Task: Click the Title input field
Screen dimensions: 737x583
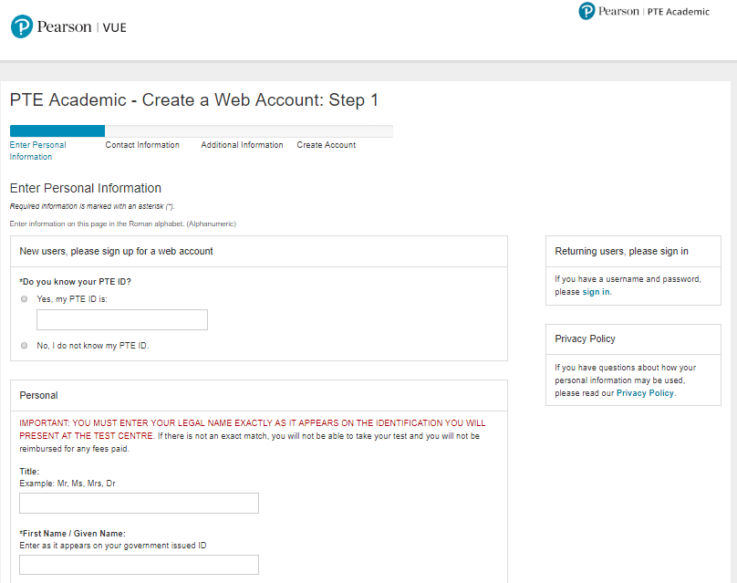Action: pyautogui.click(x=140, y=503)
